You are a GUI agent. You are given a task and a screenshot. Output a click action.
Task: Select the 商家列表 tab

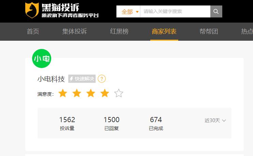164,31
